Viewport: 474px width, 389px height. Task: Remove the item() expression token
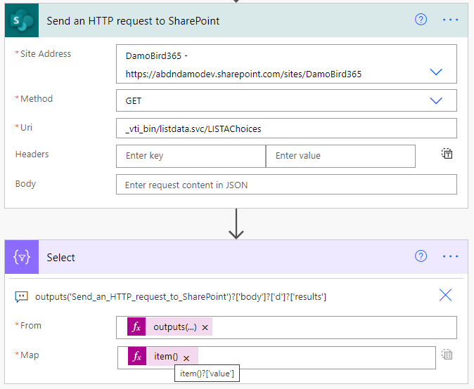point(186,358)
